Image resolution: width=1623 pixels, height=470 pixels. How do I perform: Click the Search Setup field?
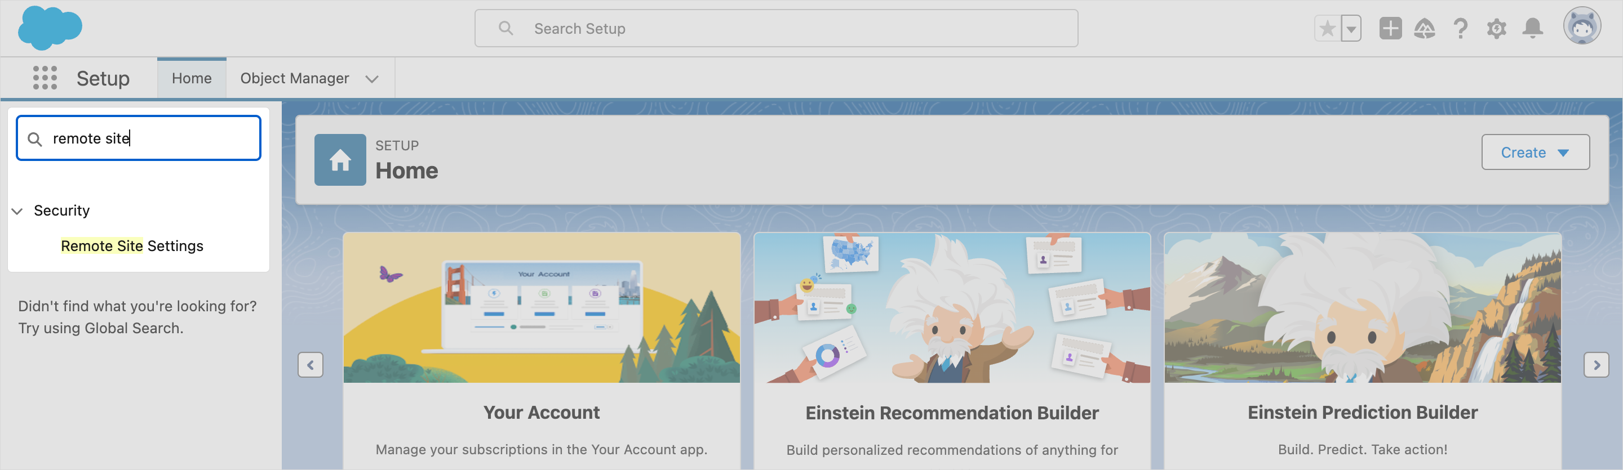(x=775, y=28)
